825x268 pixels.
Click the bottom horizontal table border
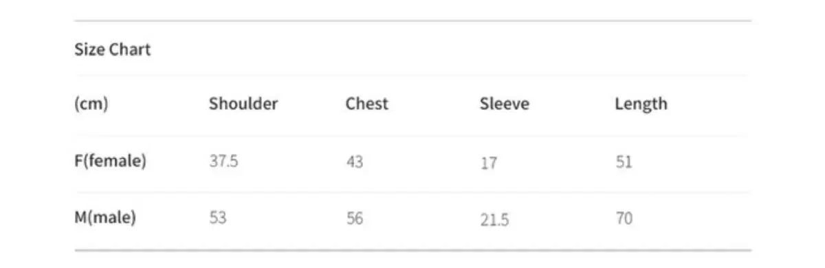click(x=412, y=250)
